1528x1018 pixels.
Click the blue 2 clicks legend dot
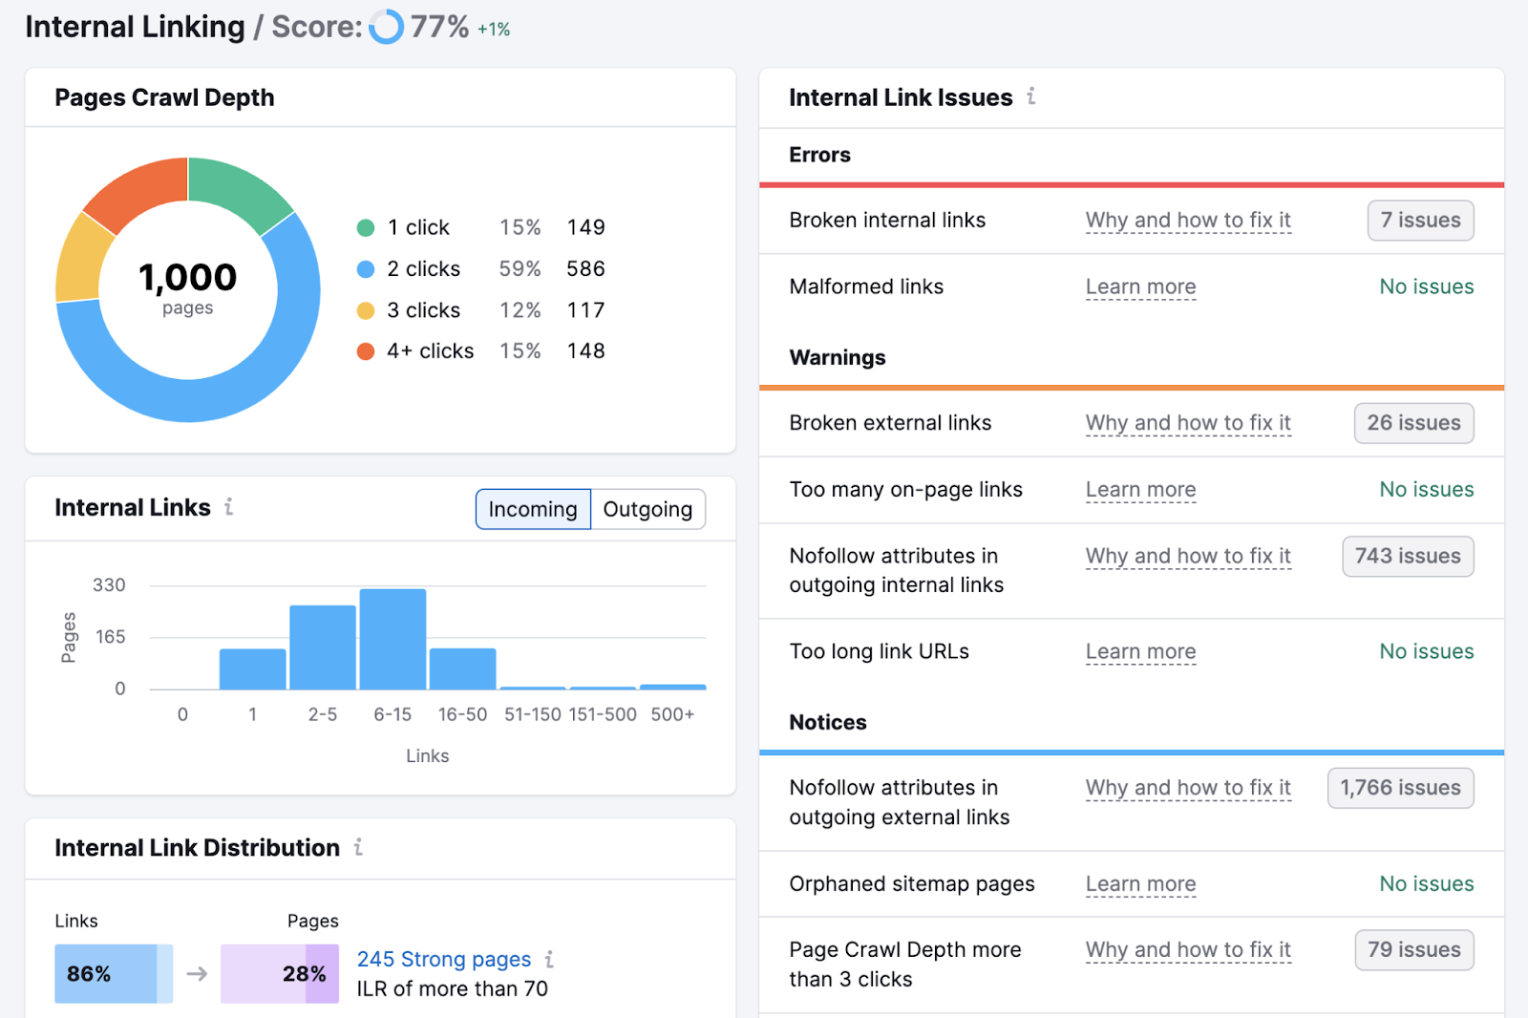(366, 268)
